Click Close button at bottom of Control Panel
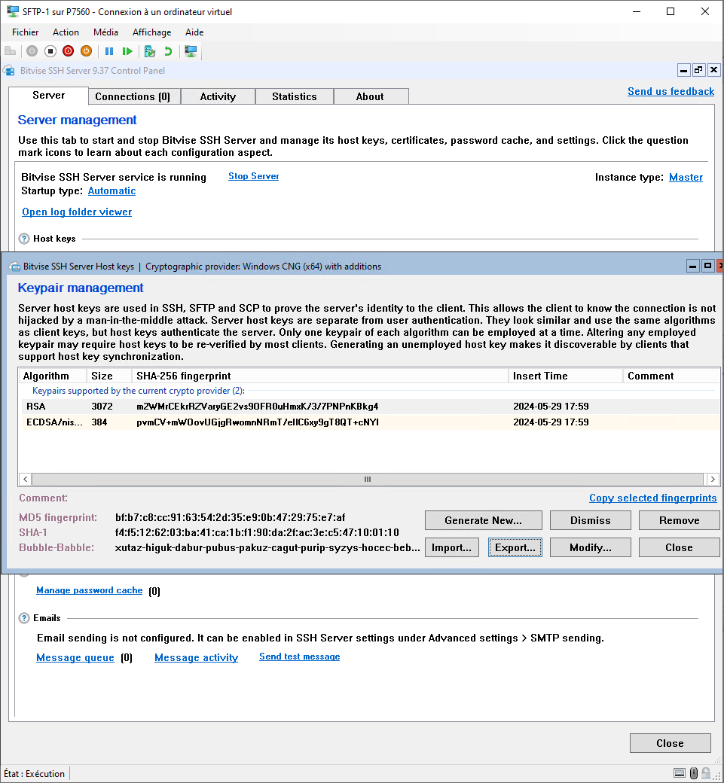The height and width of the screenshot is (783, 724). [670, 743]
